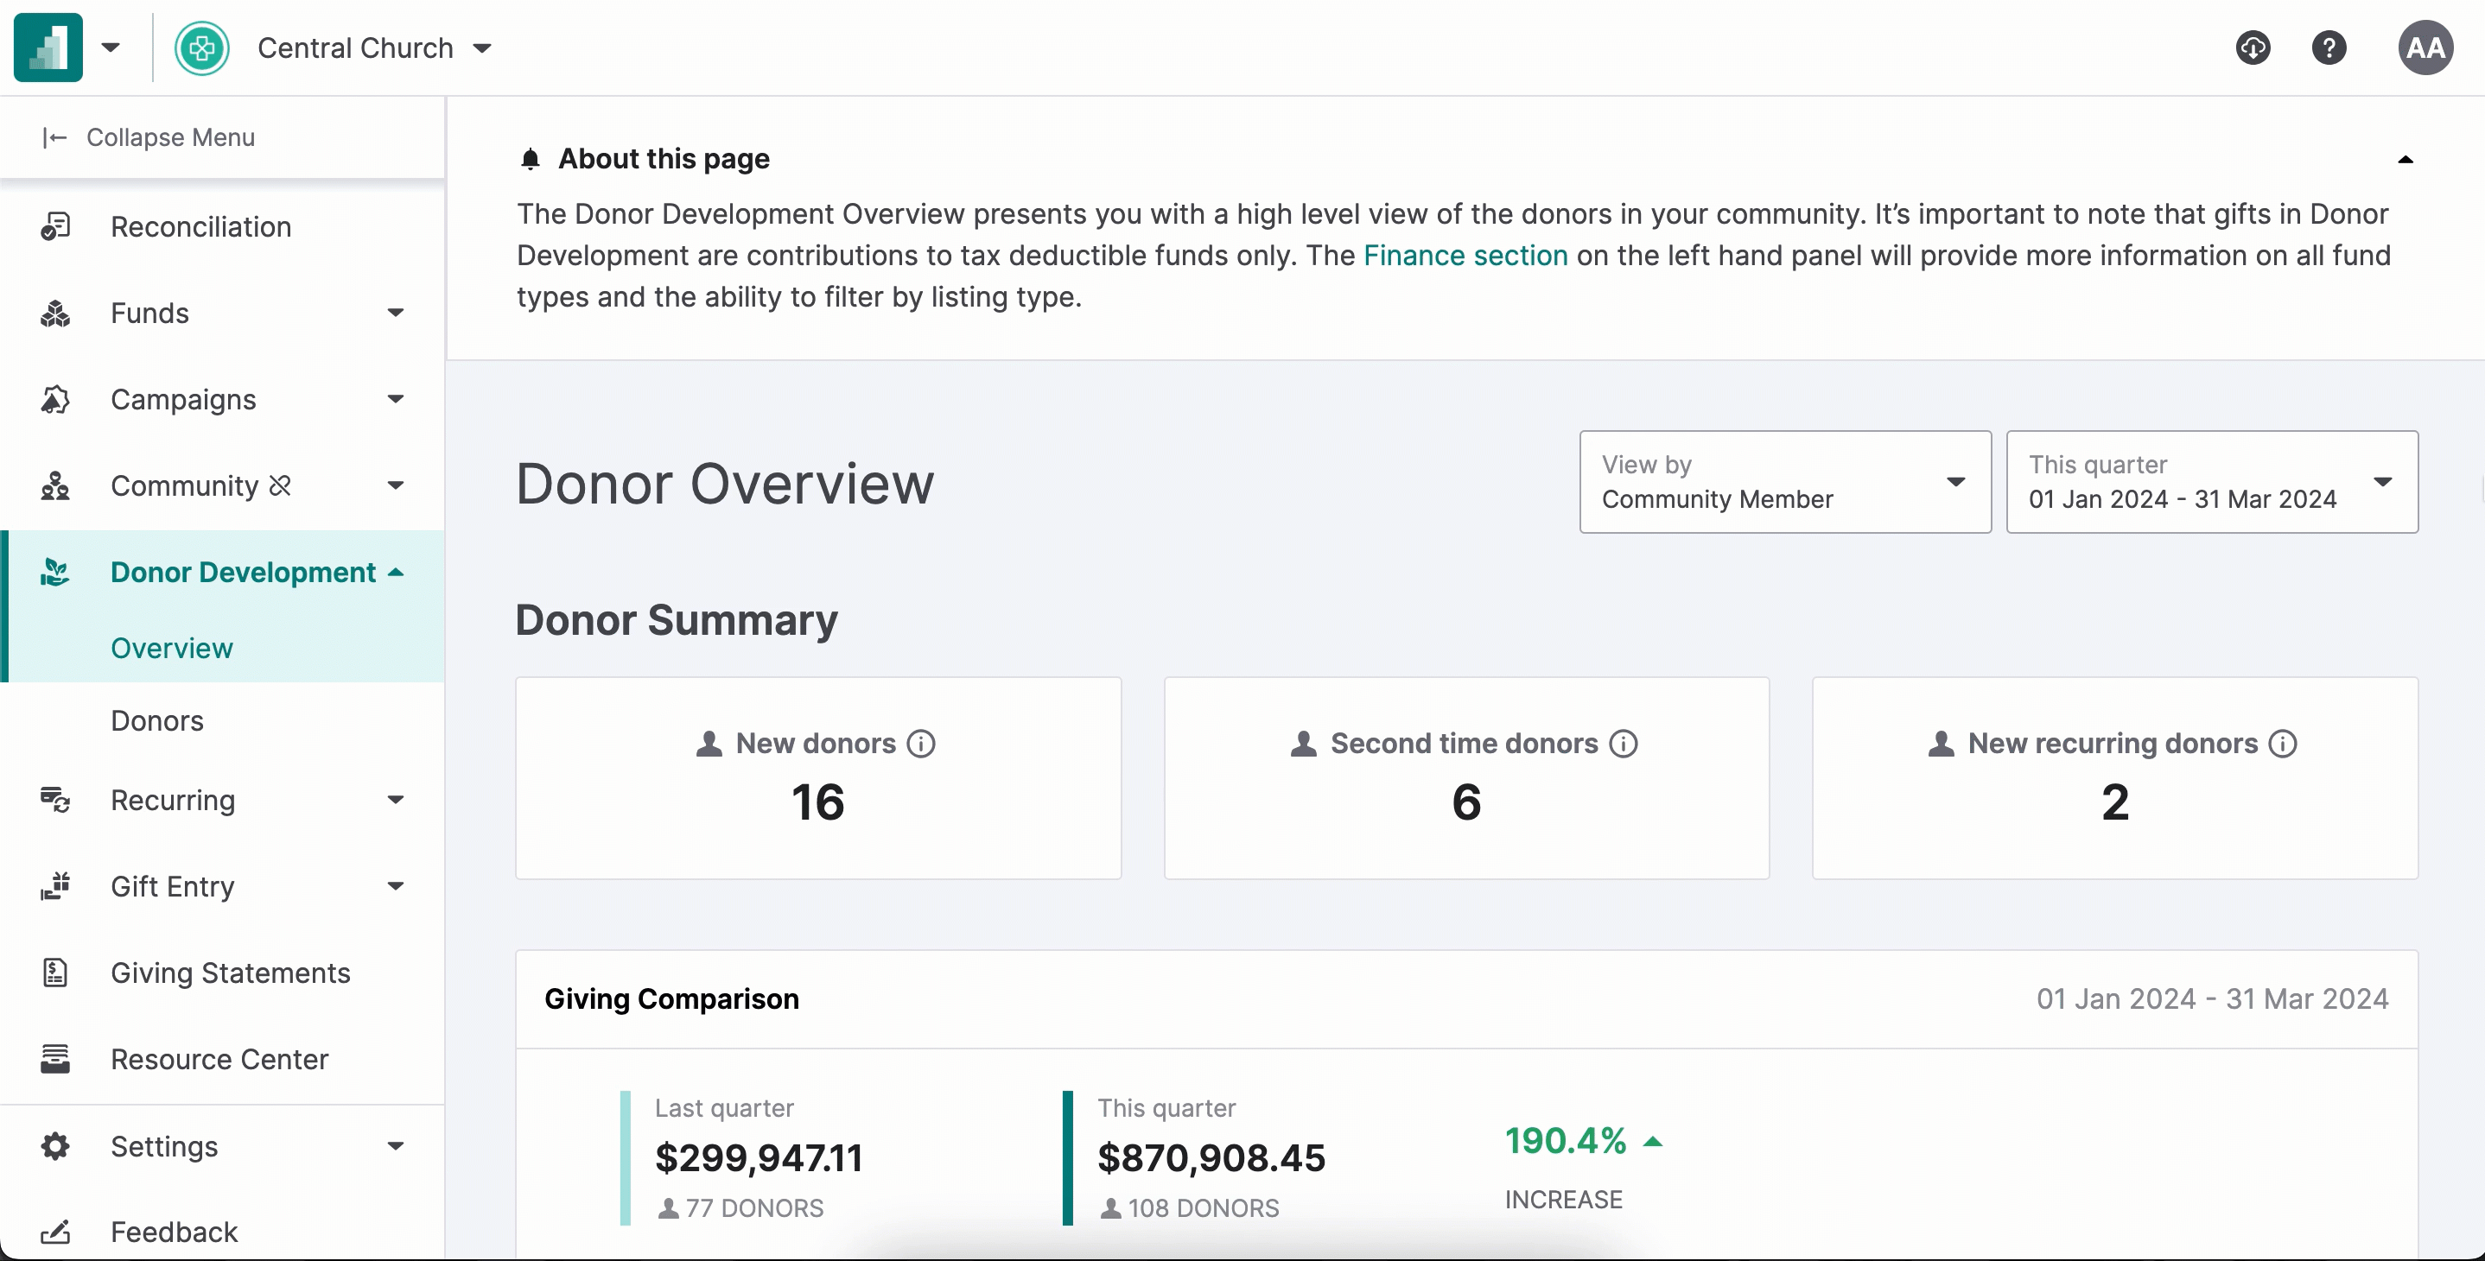Open the This quarter date range dropdown
2485x1261 pixels.
(x=2211, y=482)
